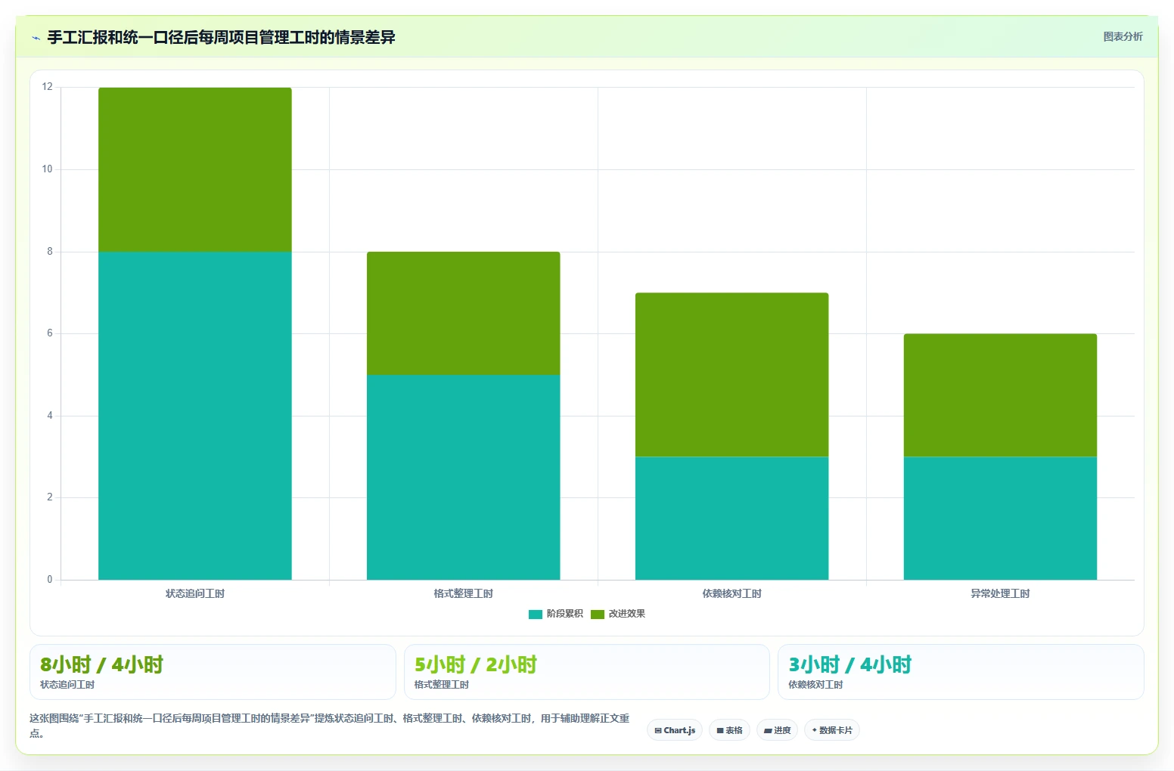Click the teal segment of the 状态追问工时 bar
Image resolution: width=1174 pixels, height=771 pixels.
[195, 416]
